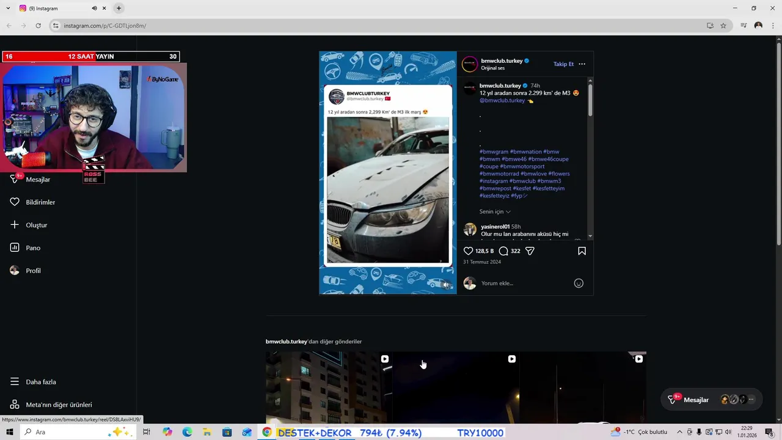
Task: Open the middle dark reel thumbnail
Action: tap(456, 388)
